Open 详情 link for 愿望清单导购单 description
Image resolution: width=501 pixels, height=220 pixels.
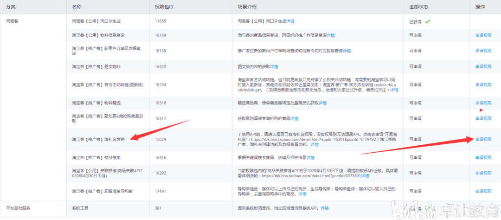coord(302,194)
